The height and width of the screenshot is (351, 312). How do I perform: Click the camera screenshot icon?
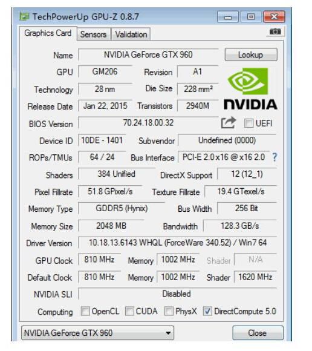pyautogui.click(x=275, y=31)
